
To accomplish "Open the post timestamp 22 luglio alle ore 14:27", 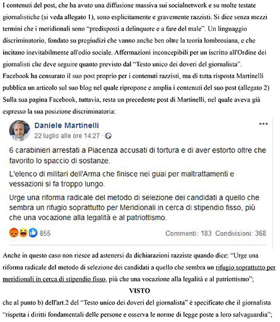I will (67, 136).
